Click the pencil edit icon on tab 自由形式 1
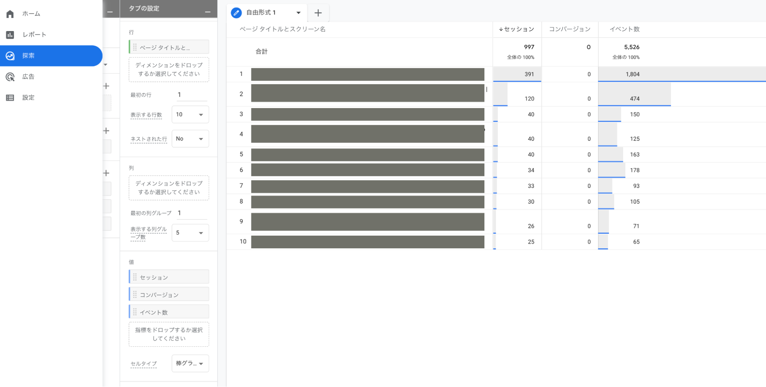The width and height of the screenshot is (766, 387). pos(236,13)
